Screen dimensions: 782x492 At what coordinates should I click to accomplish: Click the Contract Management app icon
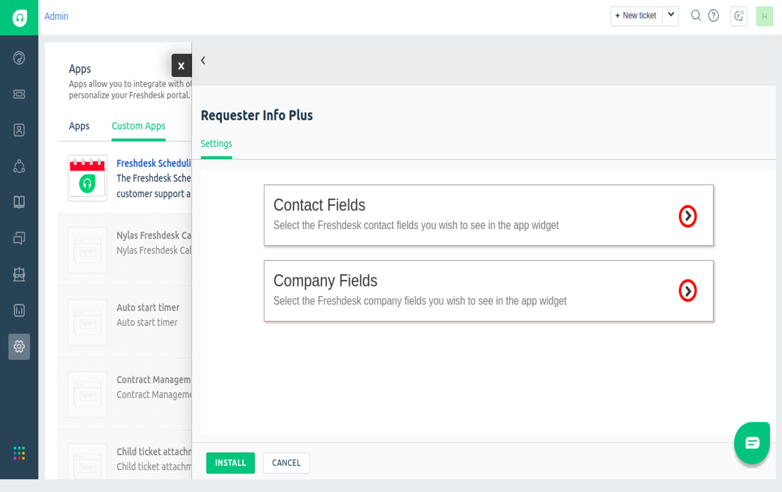pos(87,395)
